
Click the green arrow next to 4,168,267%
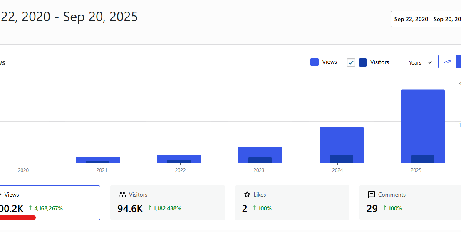point(30,208)
